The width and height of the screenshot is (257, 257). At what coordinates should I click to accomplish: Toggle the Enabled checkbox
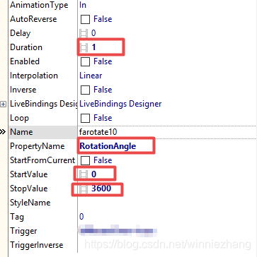tap(85, 61)
